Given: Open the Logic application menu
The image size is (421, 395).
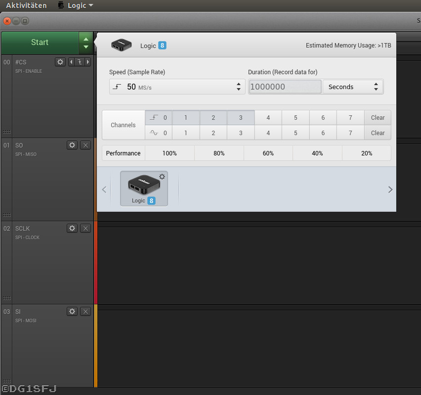Looking at the screenshot, I should (76, 5).
